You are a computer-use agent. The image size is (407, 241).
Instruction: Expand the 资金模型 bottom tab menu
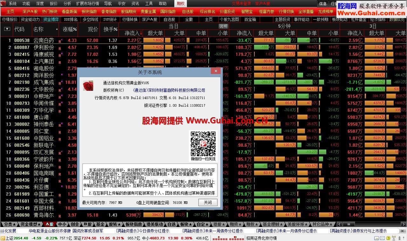click(x=31, y=224)
